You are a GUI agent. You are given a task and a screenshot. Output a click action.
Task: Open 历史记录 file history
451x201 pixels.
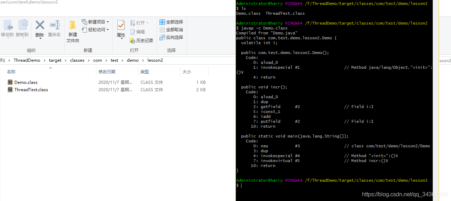click(x=142, y=41)
